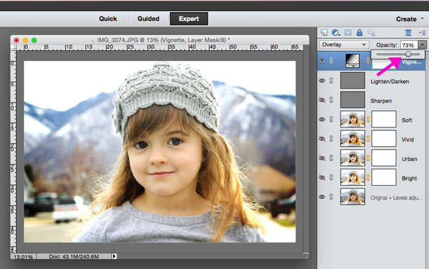Click the document icon in the IMG_3074.JPG title bar
The height and width of the screenshot is (269, 429).
[92, 40]
